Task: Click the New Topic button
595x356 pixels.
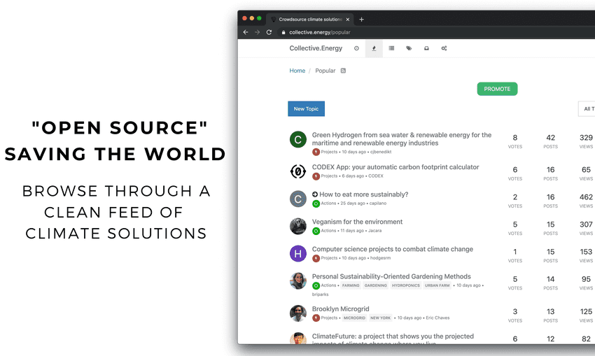Action: [x=306, y=108]
